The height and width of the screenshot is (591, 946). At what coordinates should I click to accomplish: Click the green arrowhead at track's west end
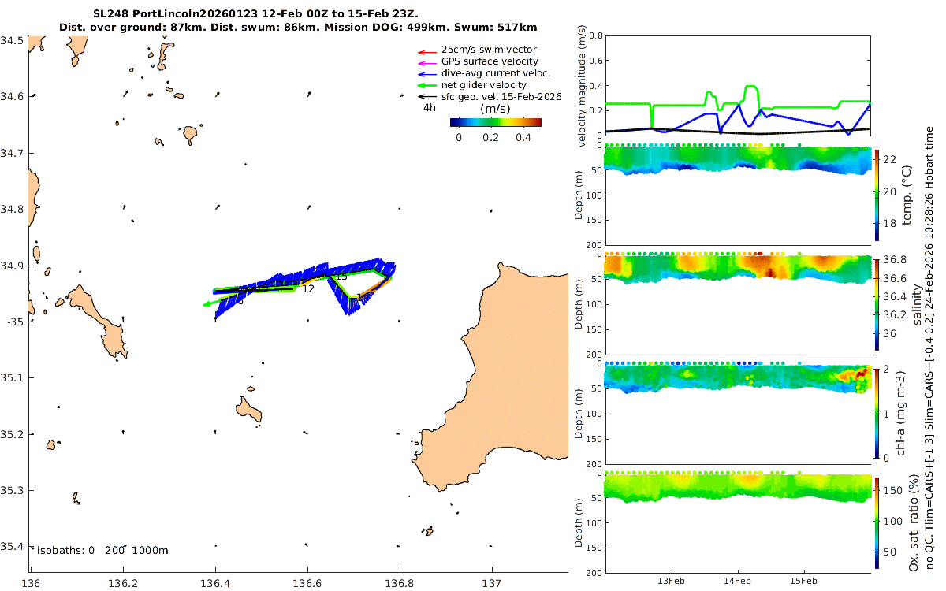[206, 303]
